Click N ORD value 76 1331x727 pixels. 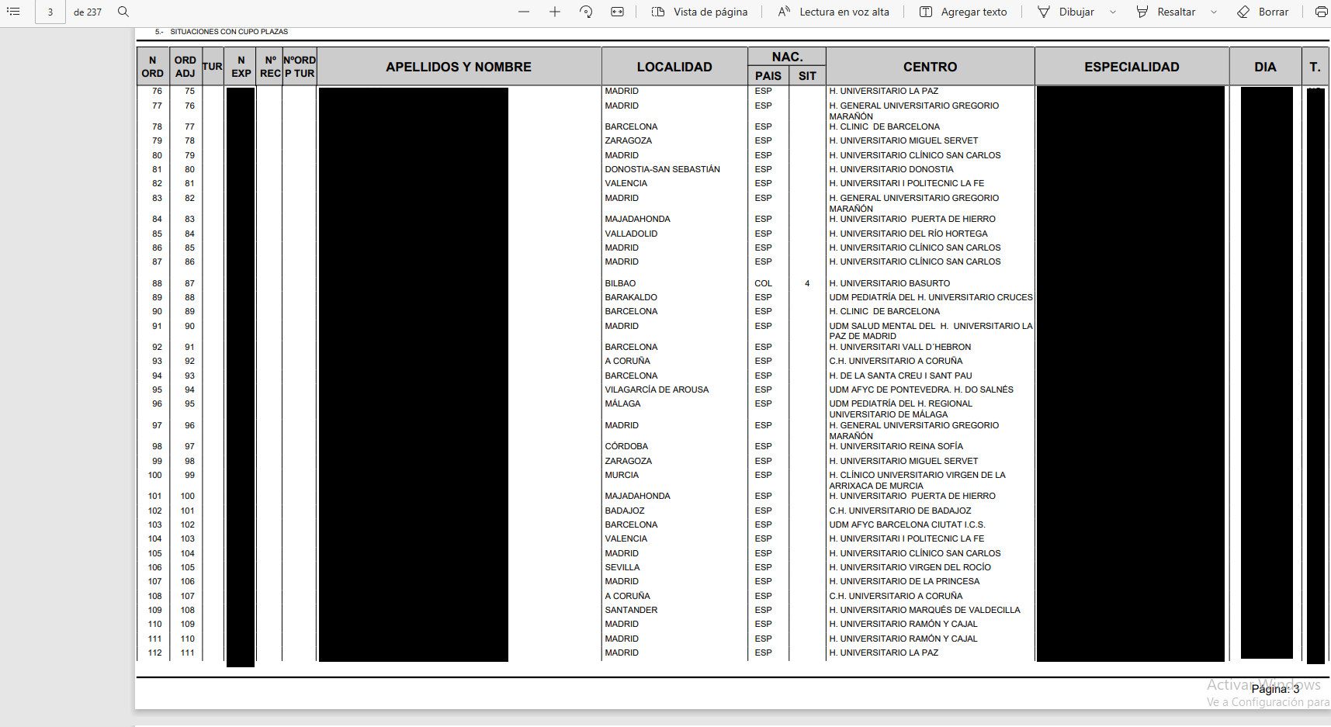coord(157,91)
